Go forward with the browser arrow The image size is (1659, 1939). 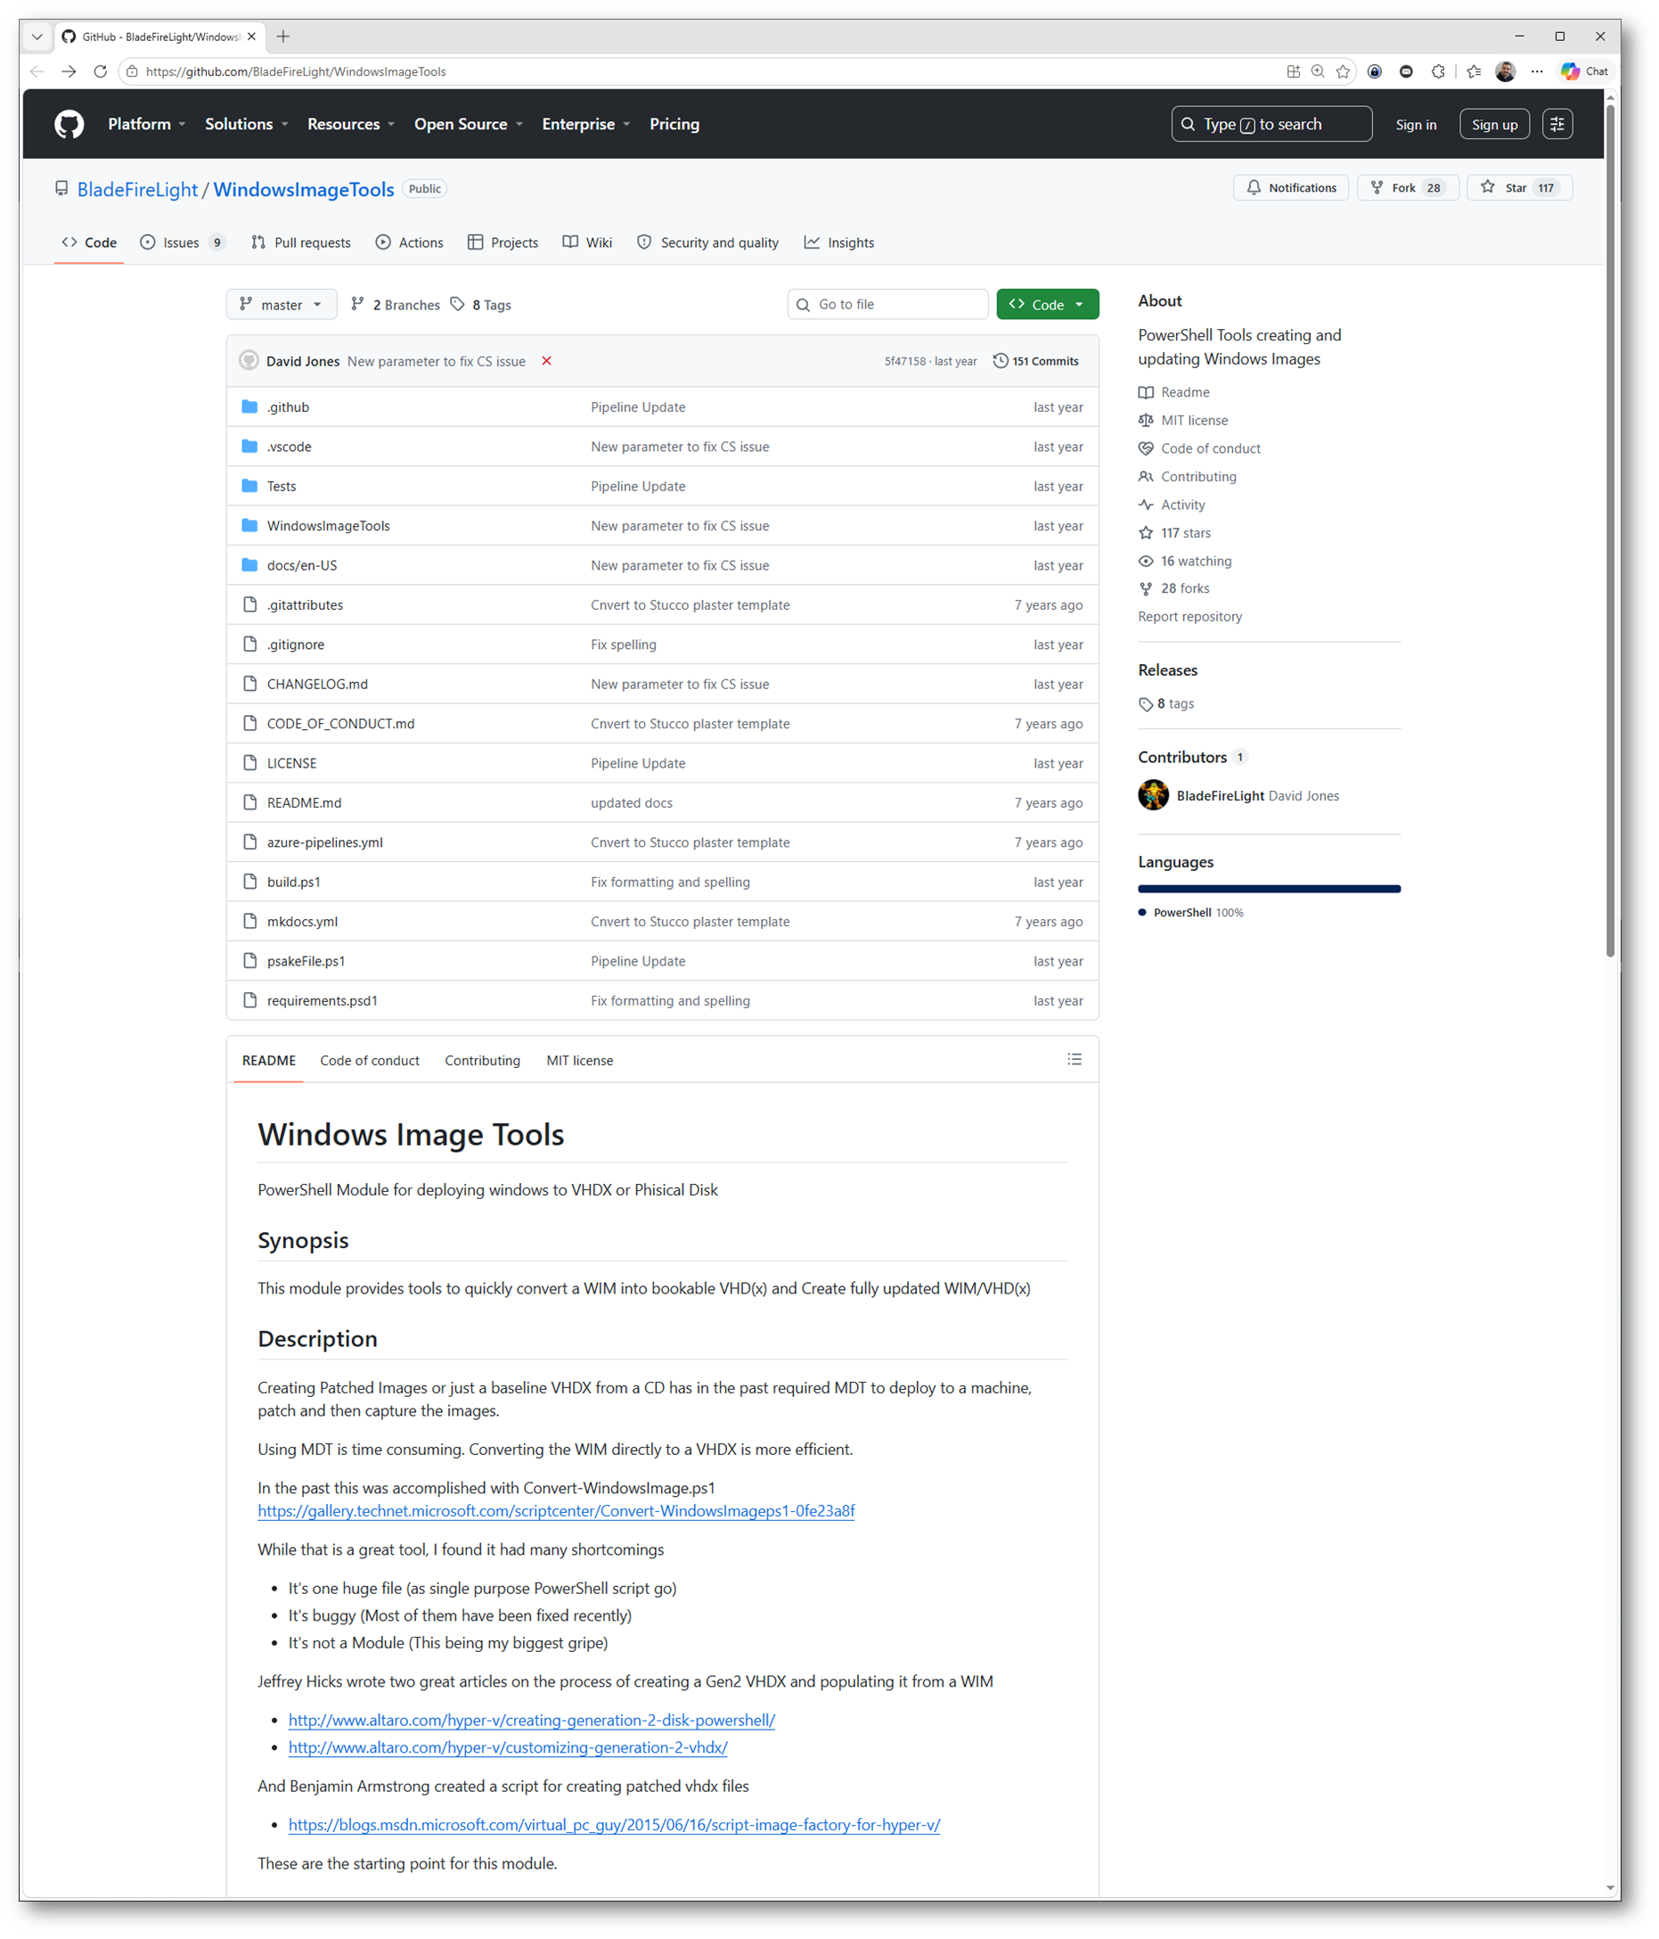(69, 71)
